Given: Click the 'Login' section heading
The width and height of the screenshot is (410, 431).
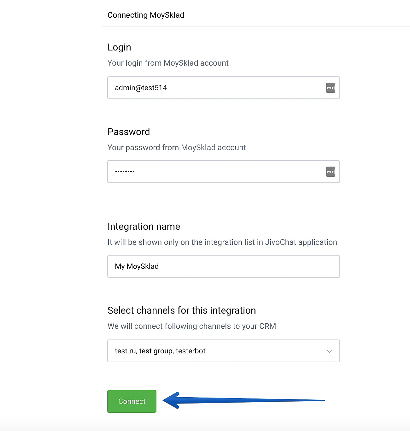Looking at the screenshot, I should pyautogui.click(x=119, y=47).
